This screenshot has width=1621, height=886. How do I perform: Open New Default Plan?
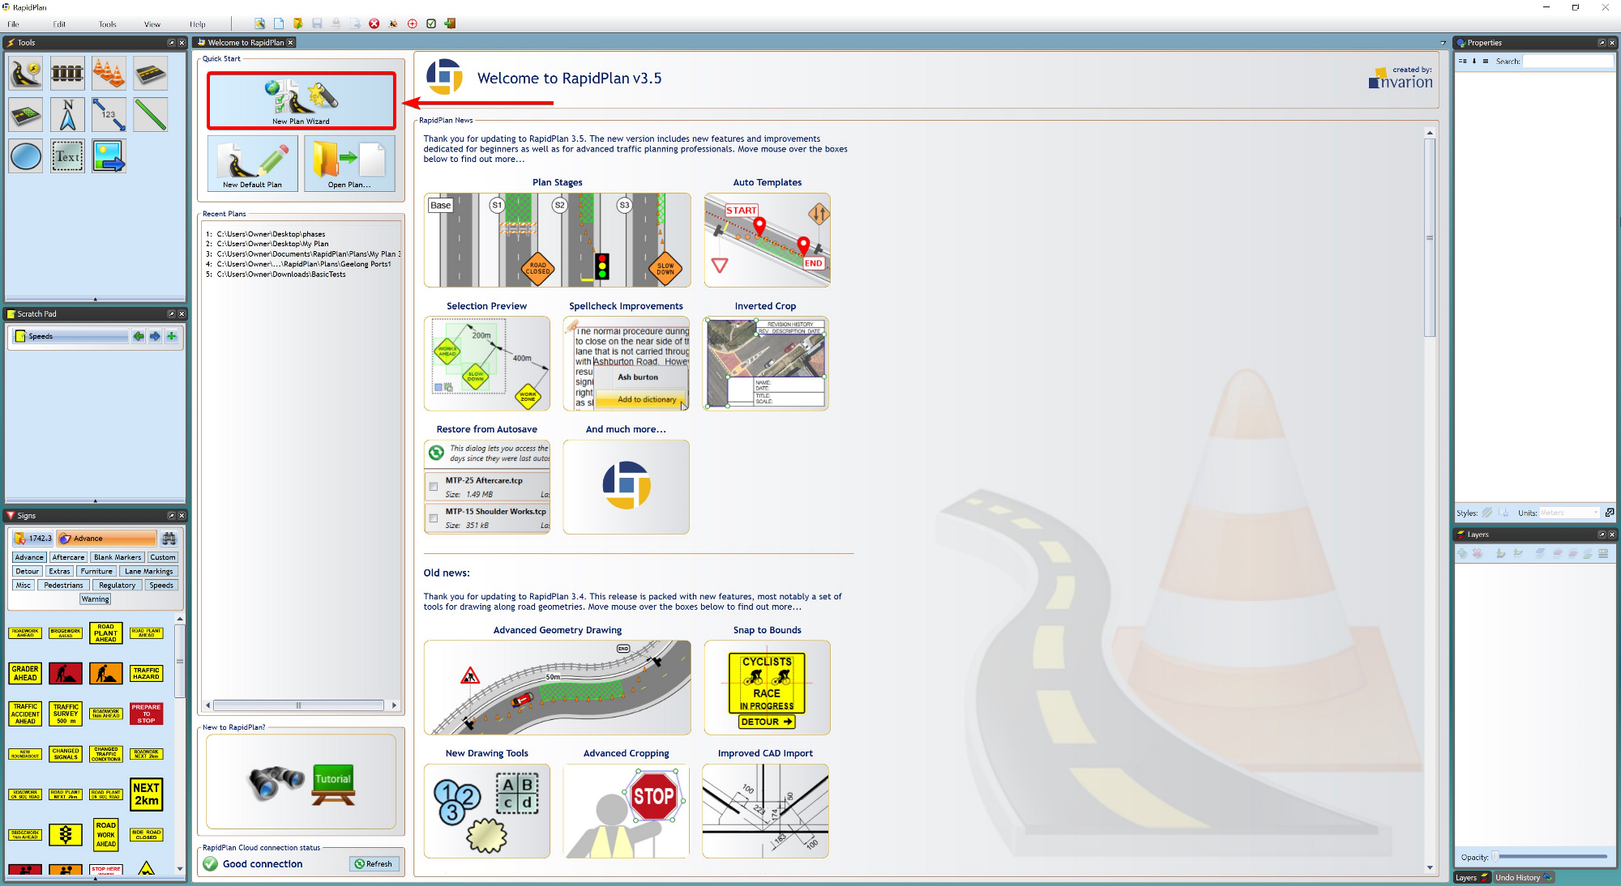coord(251,164)
